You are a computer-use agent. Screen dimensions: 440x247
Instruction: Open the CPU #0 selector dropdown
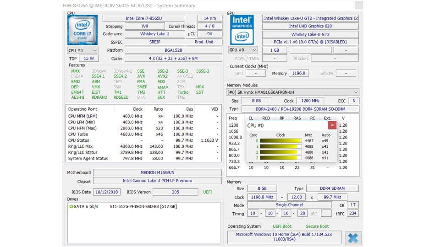coord(82,51)
